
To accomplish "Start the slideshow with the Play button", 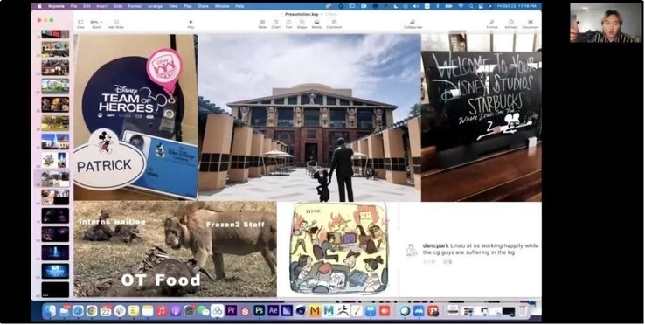I will [191, 24].
